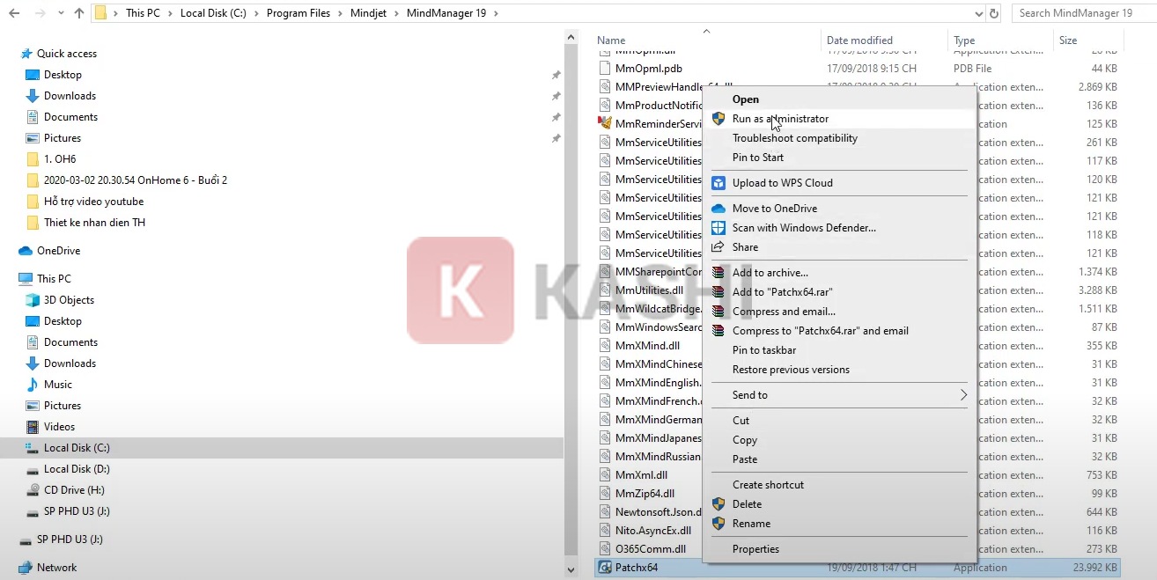Click the Quick access star icon

click(x=26, y=53)
